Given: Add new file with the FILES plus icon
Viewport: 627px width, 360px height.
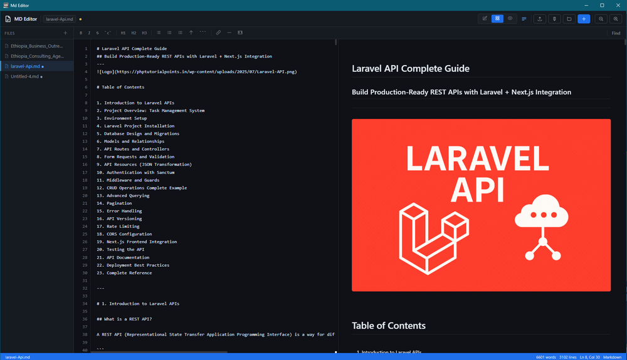Looking at the screenshot, I should (66, 33).
